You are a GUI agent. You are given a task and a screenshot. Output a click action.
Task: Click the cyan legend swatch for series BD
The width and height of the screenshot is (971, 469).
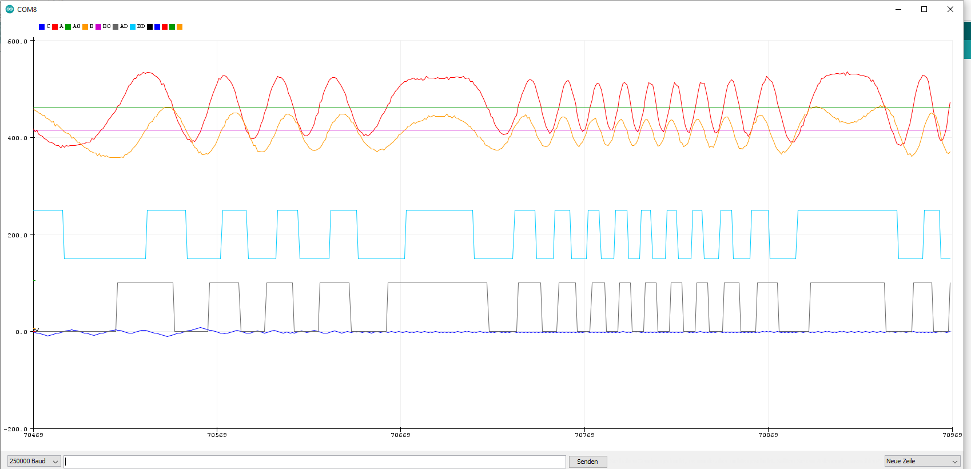133,27
